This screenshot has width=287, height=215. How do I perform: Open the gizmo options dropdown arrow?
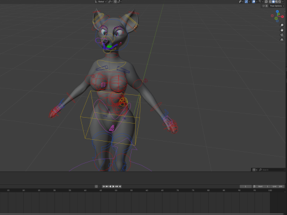[249, 2]
